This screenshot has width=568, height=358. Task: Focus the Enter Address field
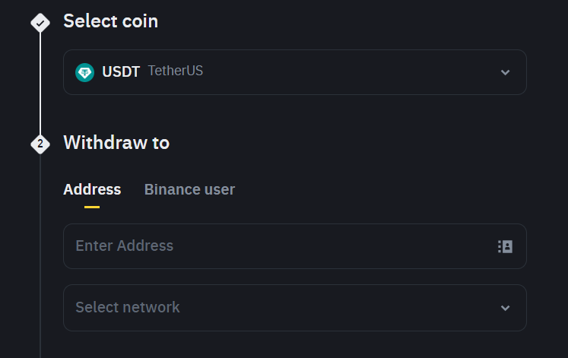click(295, 246)
